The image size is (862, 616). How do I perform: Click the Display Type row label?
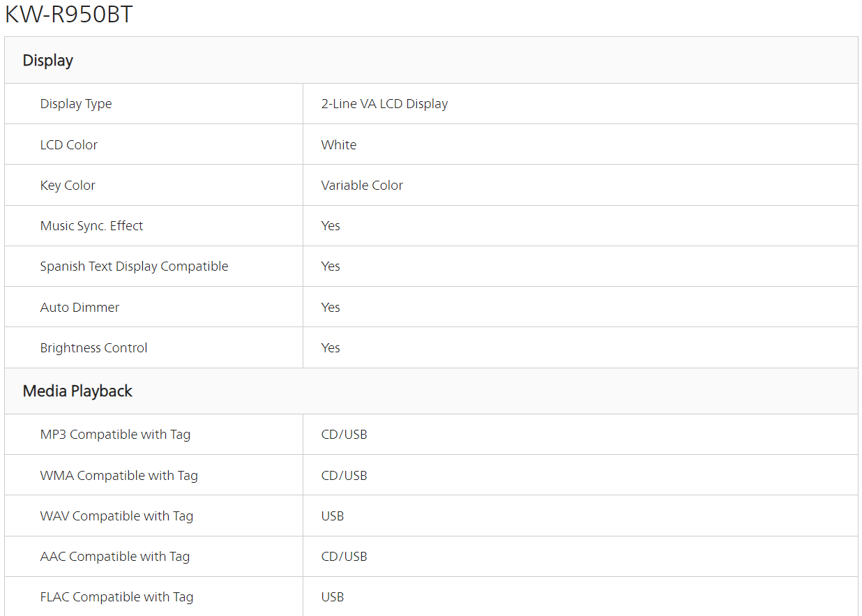pos(76,104)
